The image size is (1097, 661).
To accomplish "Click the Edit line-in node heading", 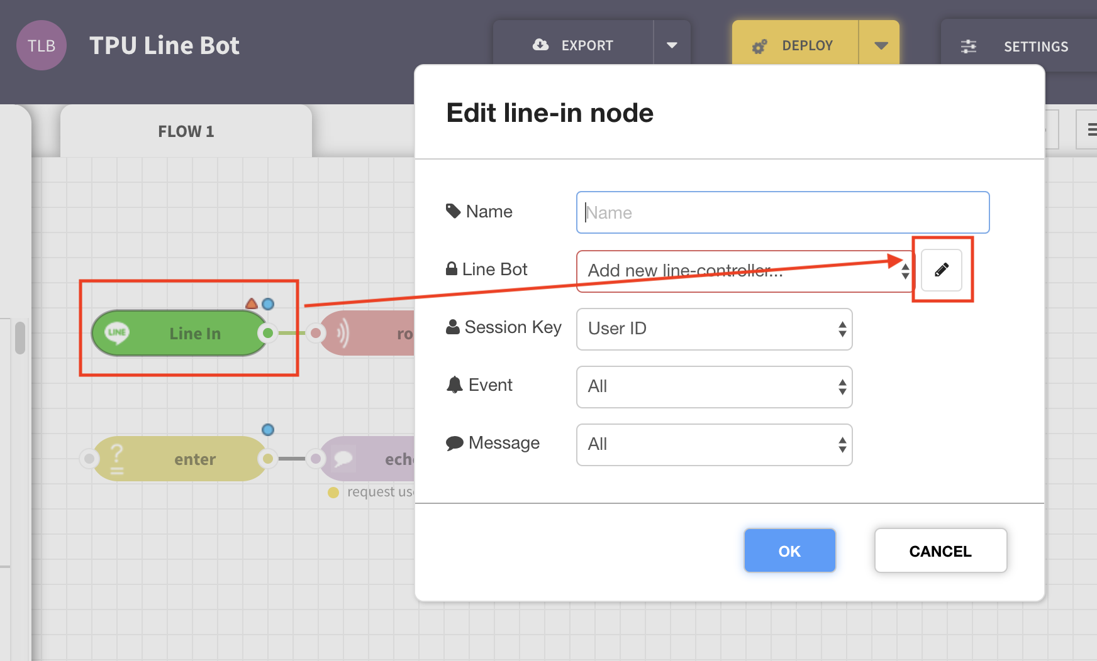I will pyautogui.click(x=550, y=113).
